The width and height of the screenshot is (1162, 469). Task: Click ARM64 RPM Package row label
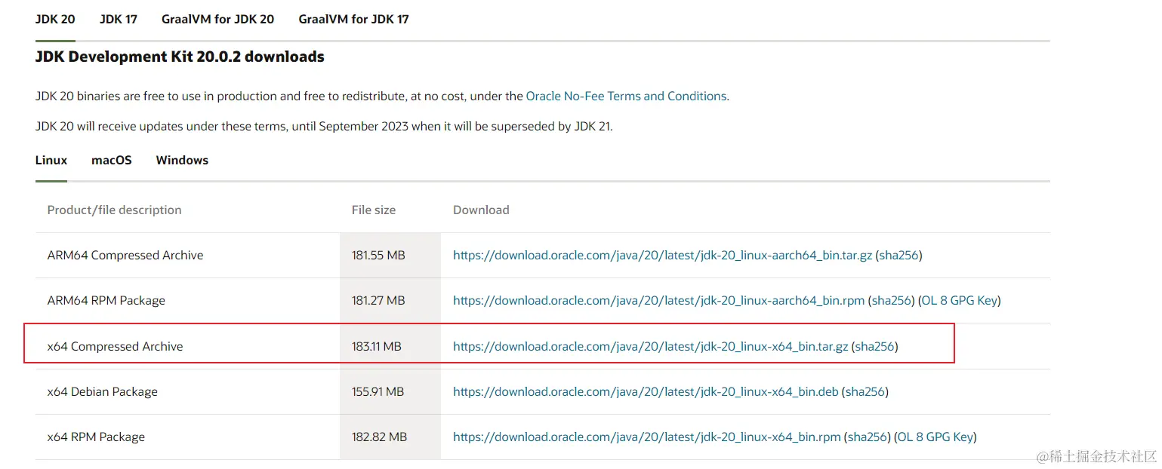(106, 300)
